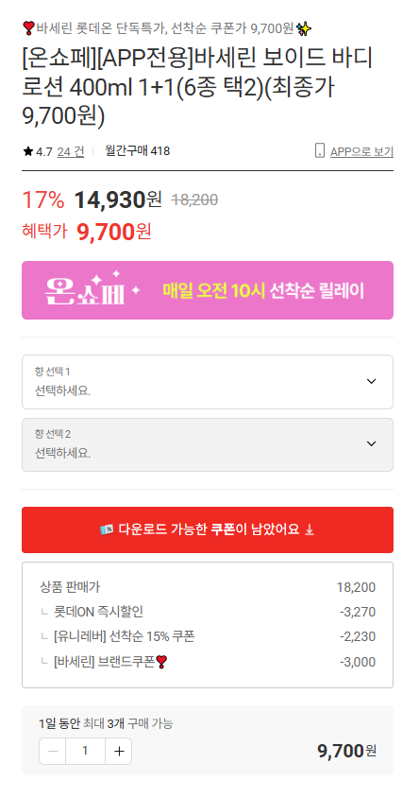Screen dimensions: 419x798
Task: Decrease quantity with the minus button
Action: (x=52, y=751)
